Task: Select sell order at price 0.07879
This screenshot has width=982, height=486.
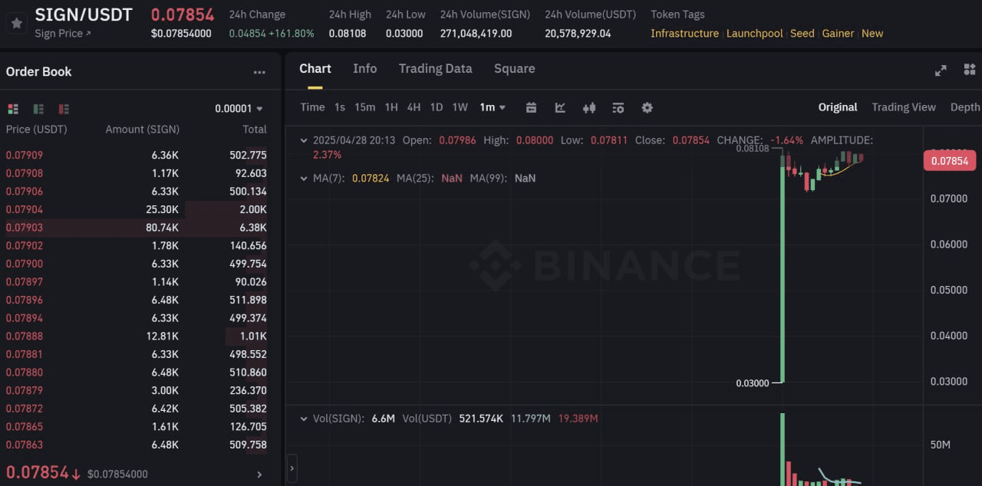Action: [x=137, y=390]
